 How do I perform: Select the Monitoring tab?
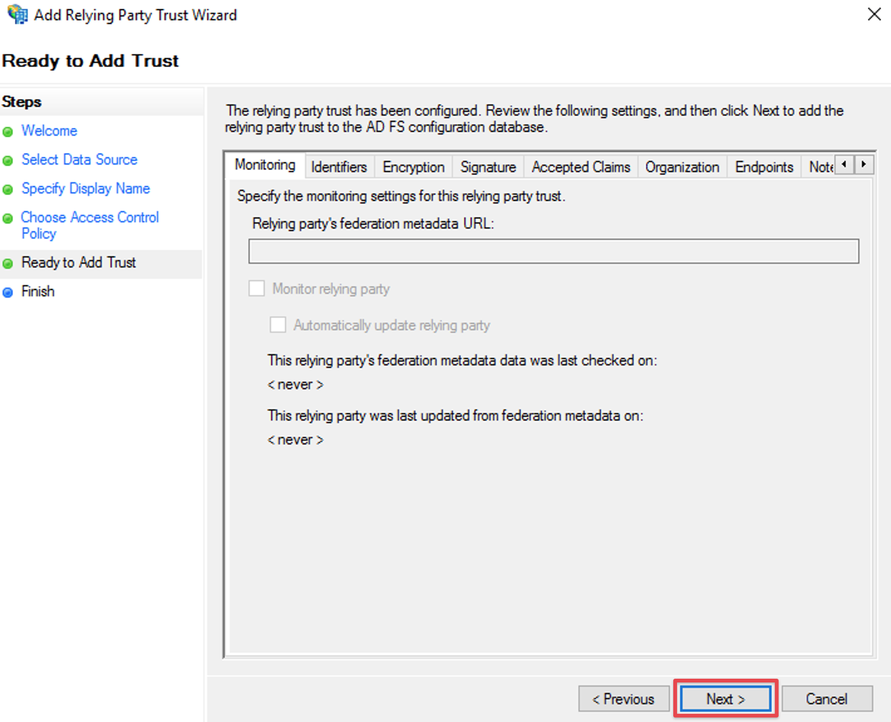(265, 165)
